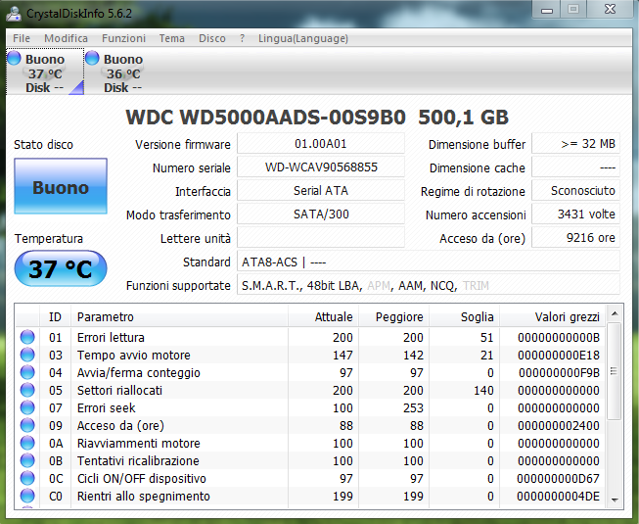Click status orb for Avvia/ferma conteggio row

(x=27, y=372)
